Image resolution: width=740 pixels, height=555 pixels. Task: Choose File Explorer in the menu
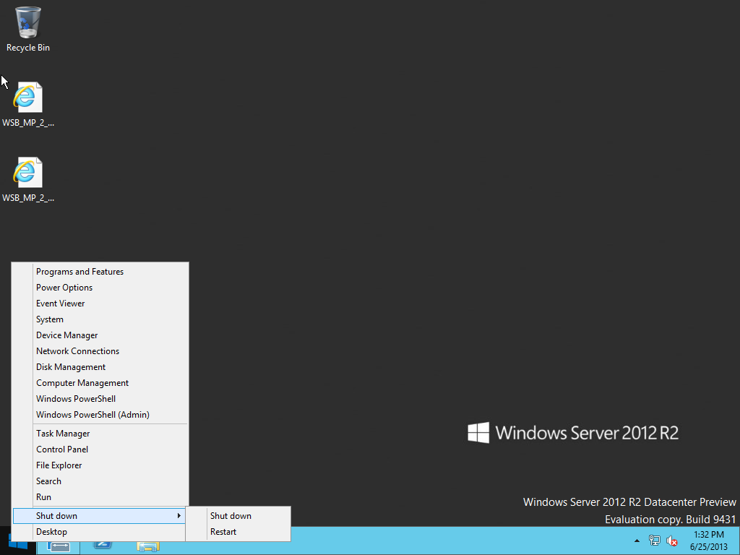tap(100, 465)
